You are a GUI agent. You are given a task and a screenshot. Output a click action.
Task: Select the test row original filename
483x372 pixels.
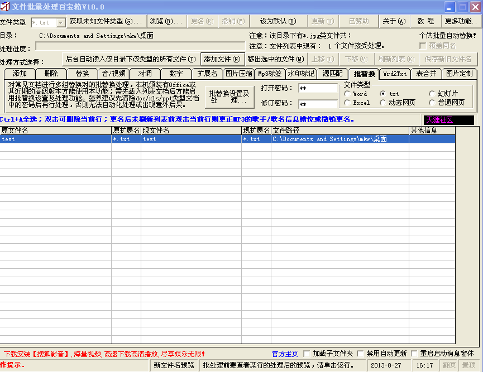pyautogui.click(x=55, y=139)
